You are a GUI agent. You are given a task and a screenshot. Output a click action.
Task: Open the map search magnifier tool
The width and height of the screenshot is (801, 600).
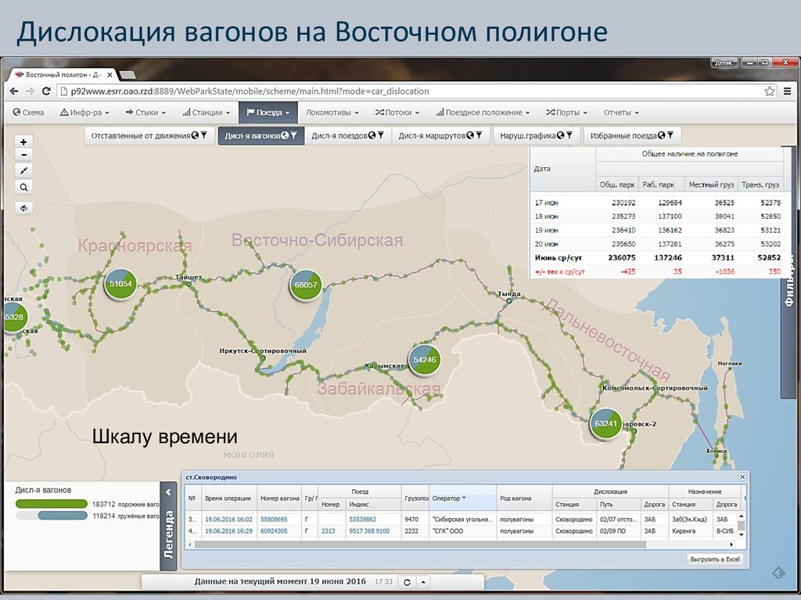tap(23, 187)
